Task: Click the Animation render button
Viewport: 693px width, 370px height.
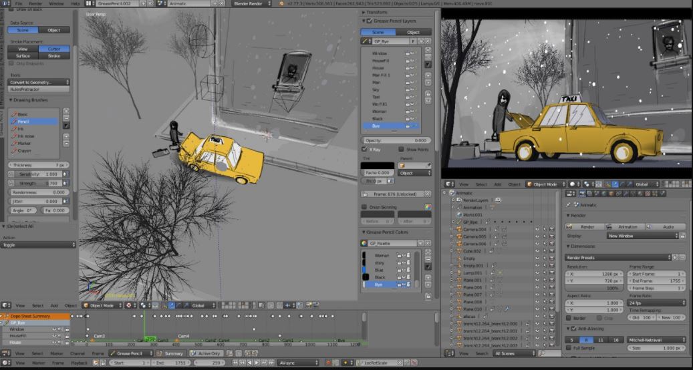Action: coord(627,226)
